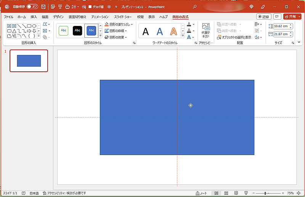Select the triangle shape in gallery
The height and width of the screenshot is (197, 305).
pos(14,31)
